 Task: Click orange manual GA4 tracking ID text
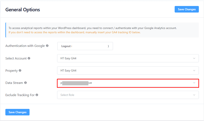[74, 32]
